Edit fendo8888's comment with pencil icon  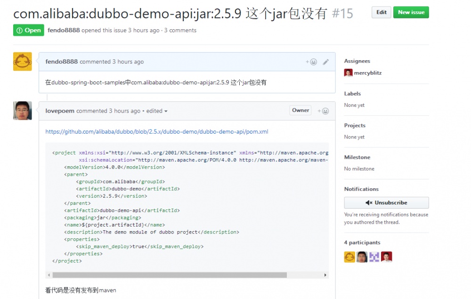325,62
